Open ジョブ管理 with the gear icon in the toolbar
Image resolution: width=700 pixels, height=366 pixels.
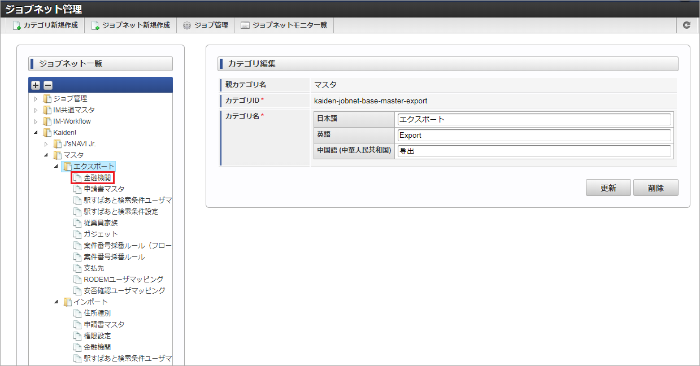205,25
